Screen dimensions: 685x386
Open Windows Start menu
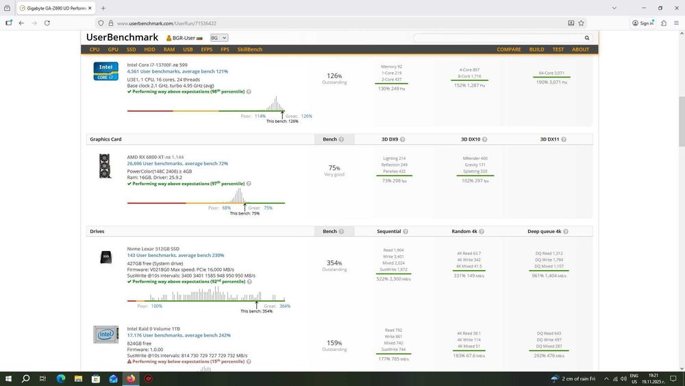tap(8, 378)
